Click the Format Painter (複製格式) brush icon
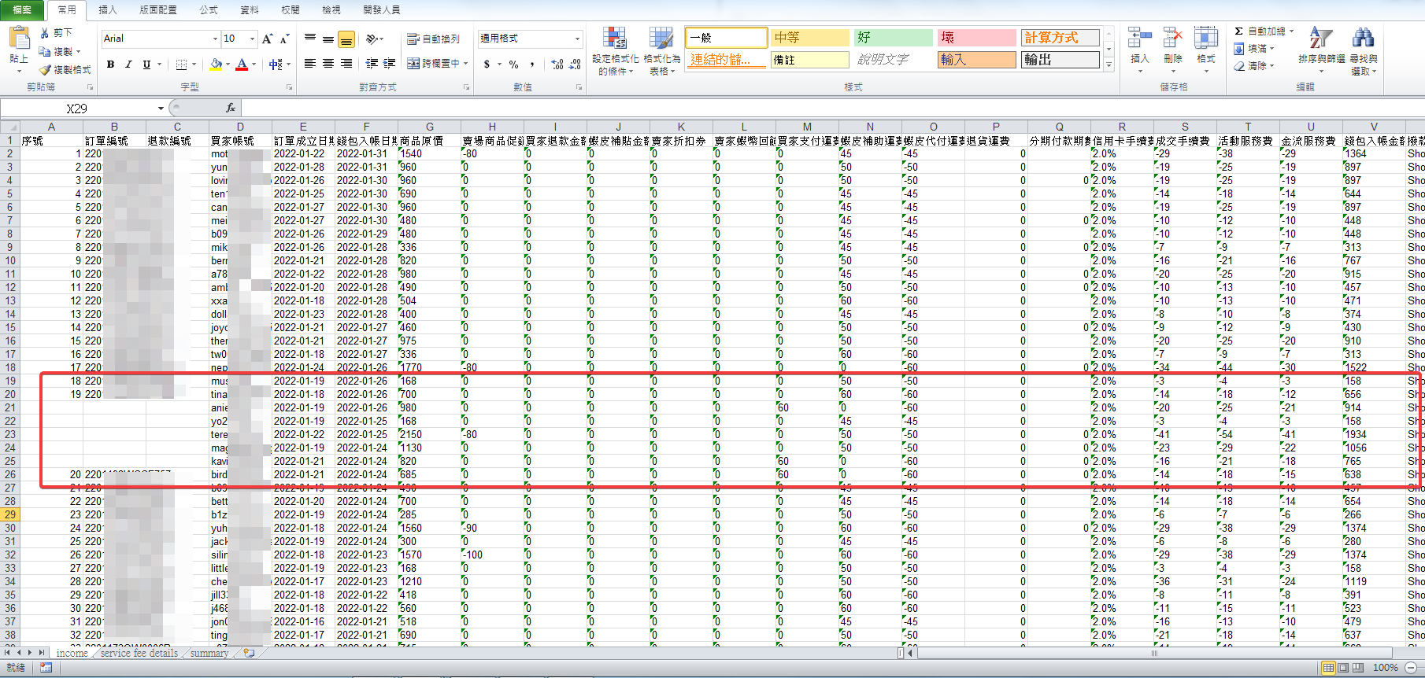 pos(46,70)
